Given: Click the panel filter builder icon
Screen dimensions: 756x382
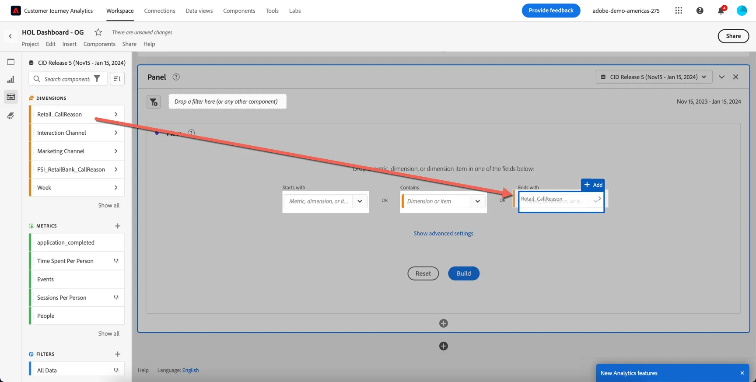Looking at the screenshot, I should point(154,102).
